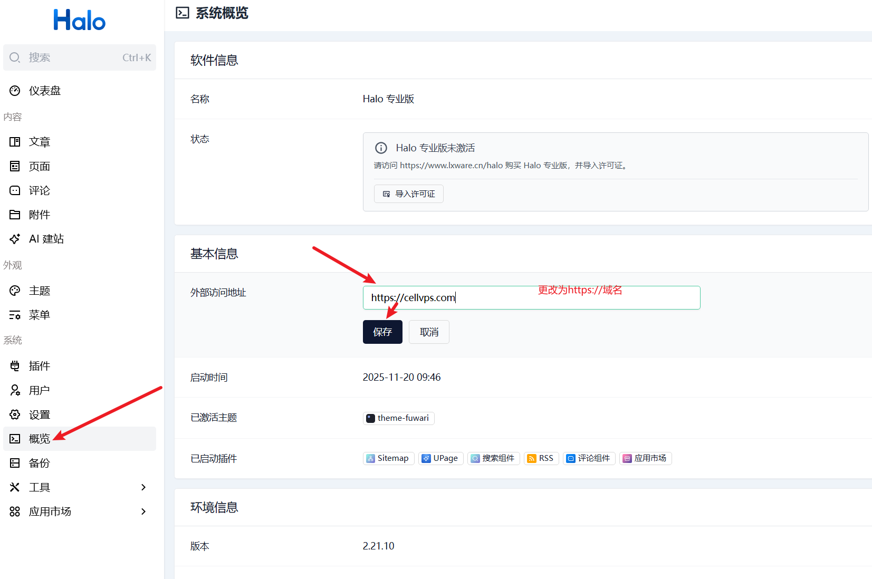Viewport: 872px width, 579px height.
Task: Open the 评论 comments icon
Action: (x=15, y=190)
